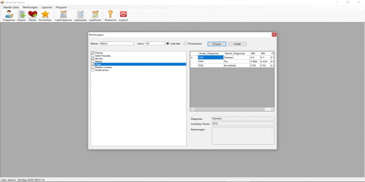Click the 0.424 MD value cell
The image size is (365, 182).
click(265, 62)
